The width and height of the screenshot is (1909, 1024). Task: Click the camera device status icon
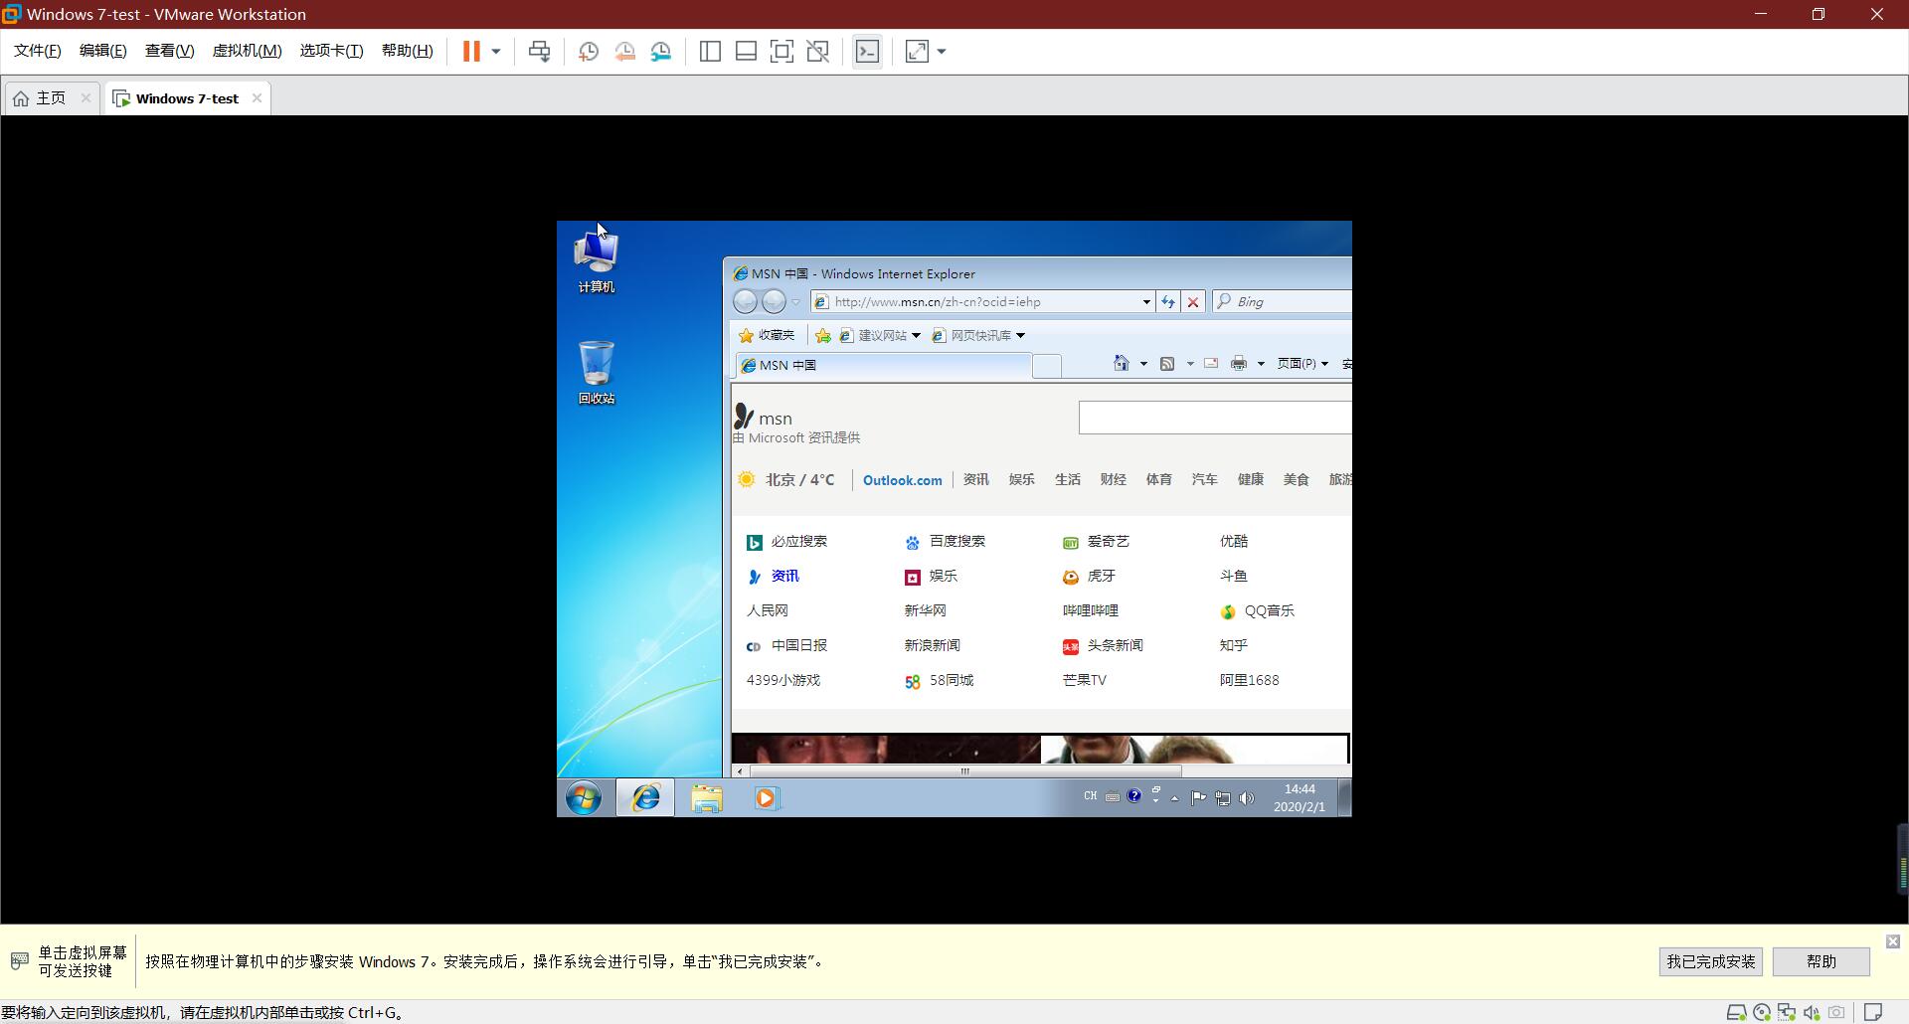coord(1836,1013)
